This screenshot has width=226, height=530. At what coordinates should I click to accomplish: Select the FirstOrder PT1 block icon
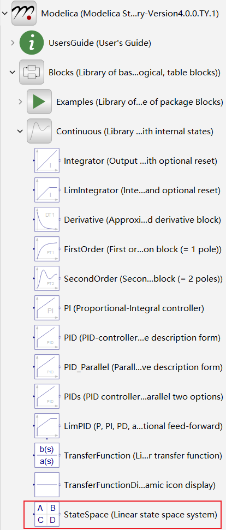click(46, 249)
